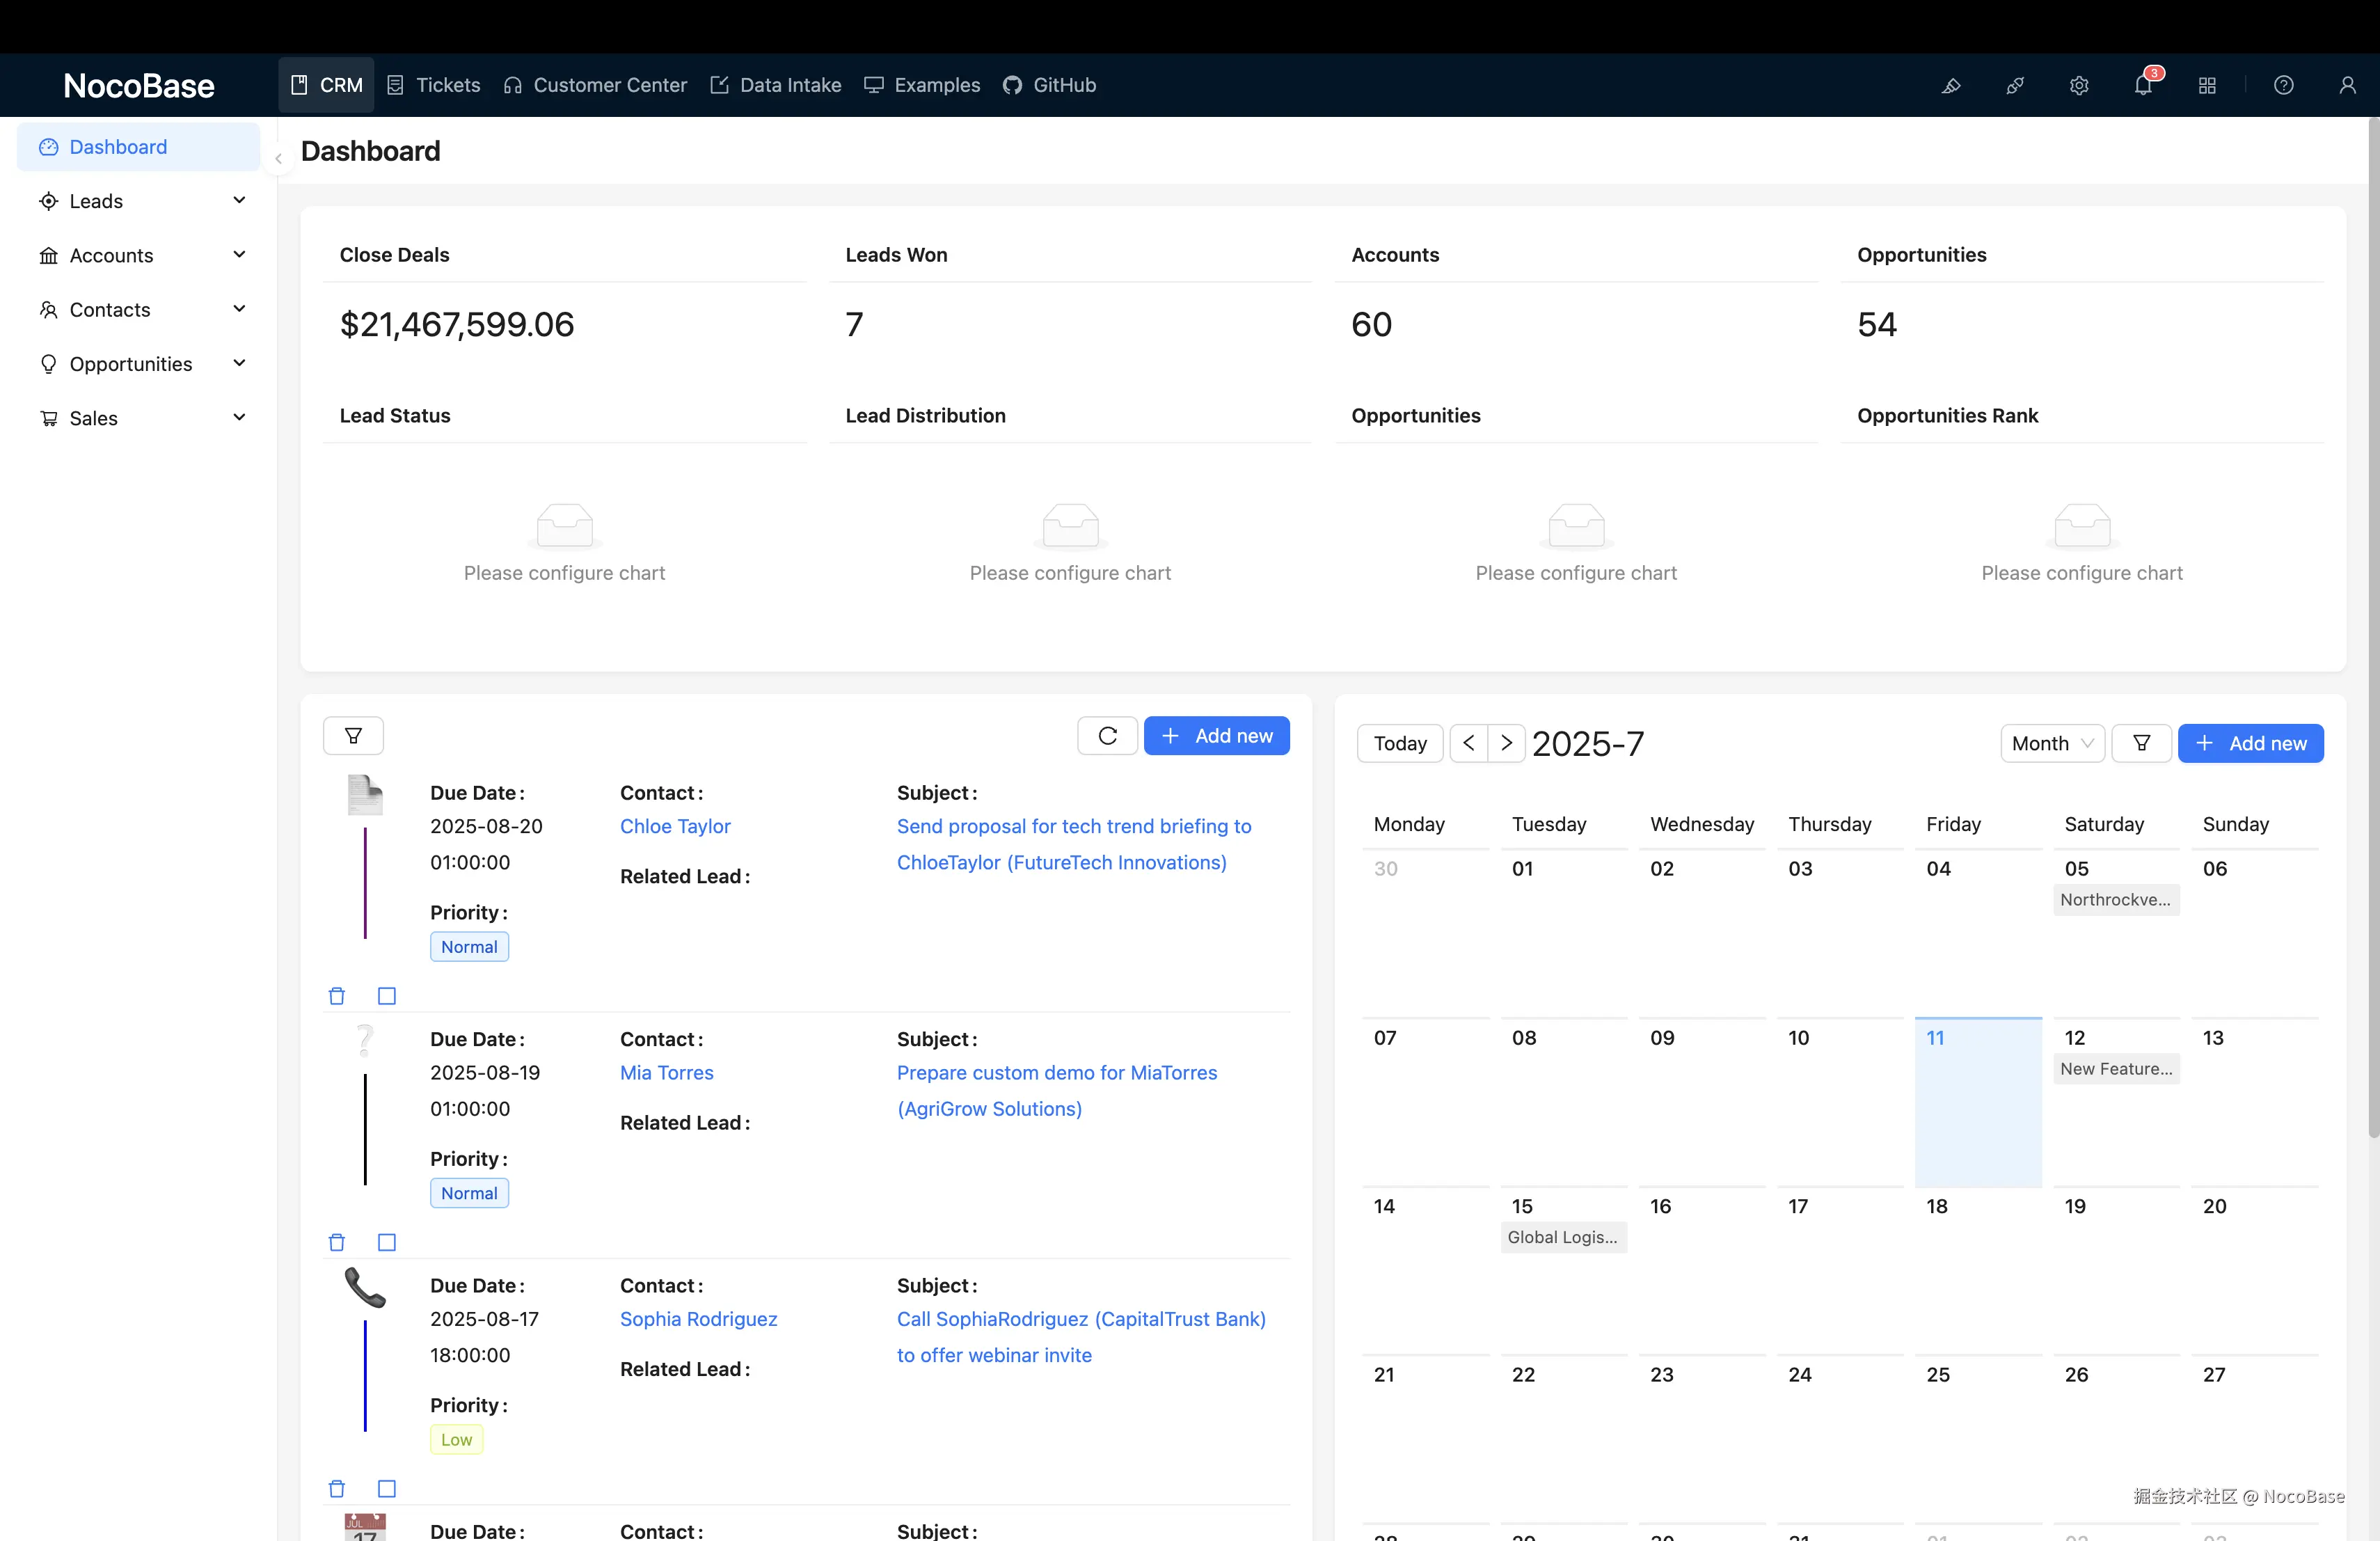Refresh the task list
2380x1541 pixels.
click(1107, 736)
